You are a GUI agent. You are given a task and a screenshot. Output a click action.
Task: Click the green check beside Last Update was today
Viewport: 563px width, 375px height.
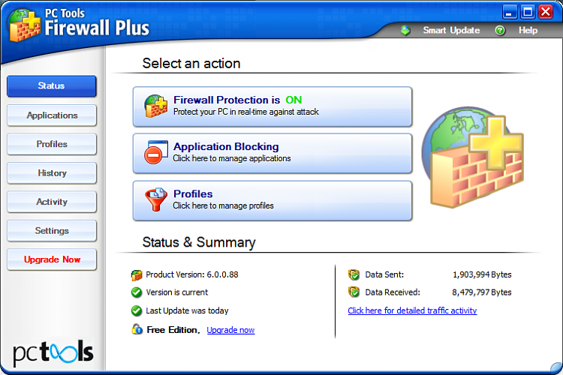pyautogui.click(x=137, y=310)
